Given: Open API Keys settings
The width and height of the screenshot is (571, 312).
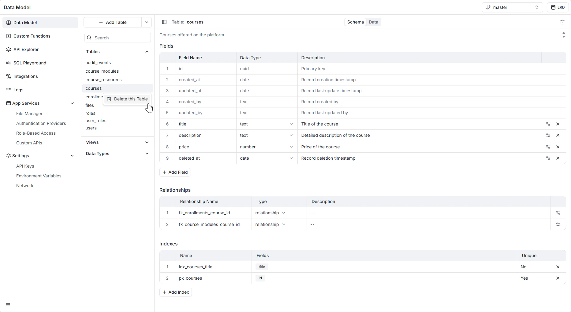Looking at the screenshot, I should (x=25, y=166).
